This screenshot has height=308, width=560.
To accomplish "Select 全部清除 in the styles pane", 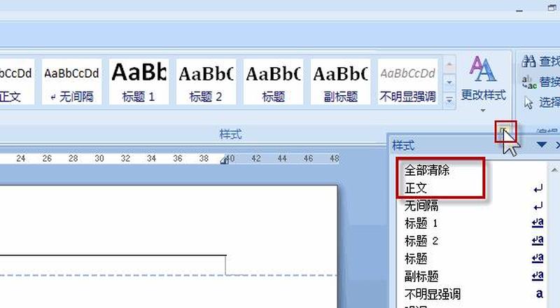I will (426, 170).
